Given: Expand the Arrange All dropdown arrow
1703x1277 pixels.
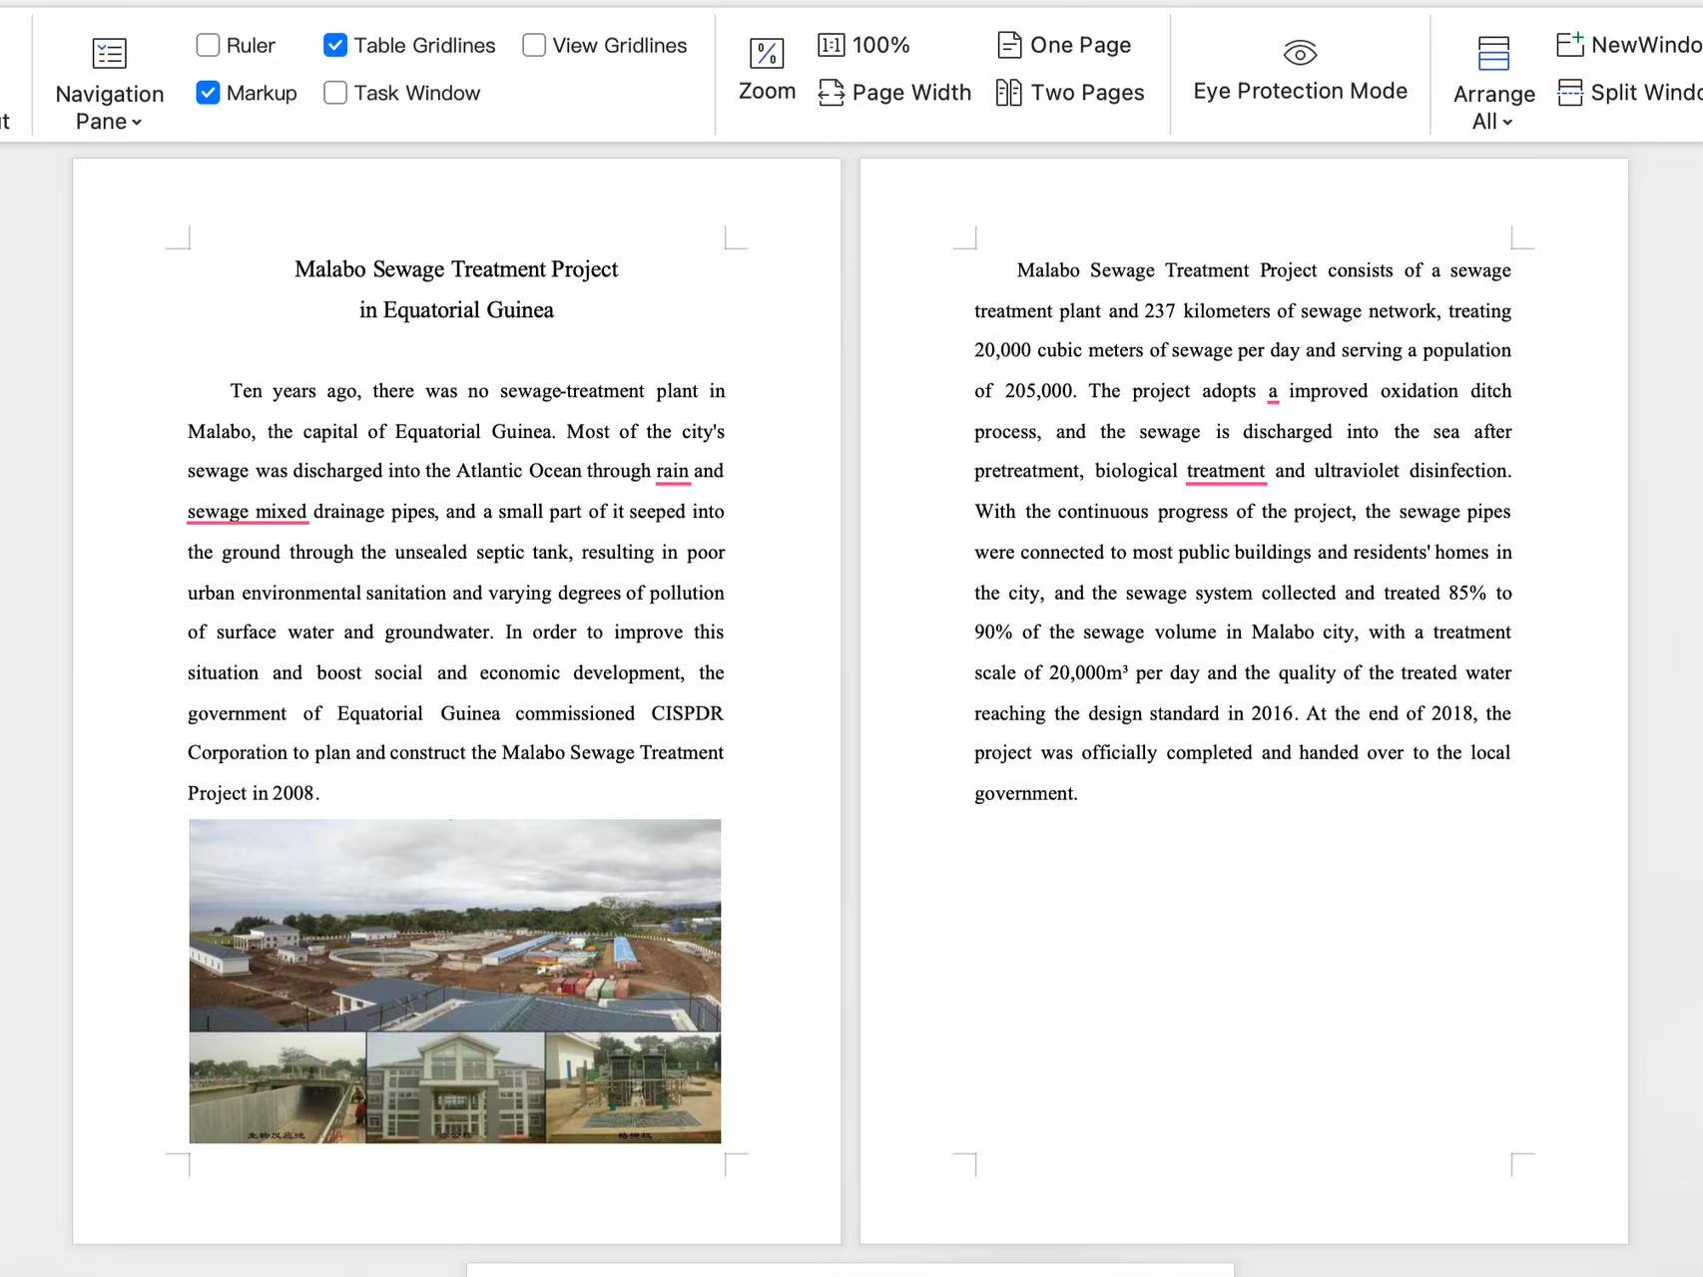Looking at the screenshot, I should point(1507,123).
